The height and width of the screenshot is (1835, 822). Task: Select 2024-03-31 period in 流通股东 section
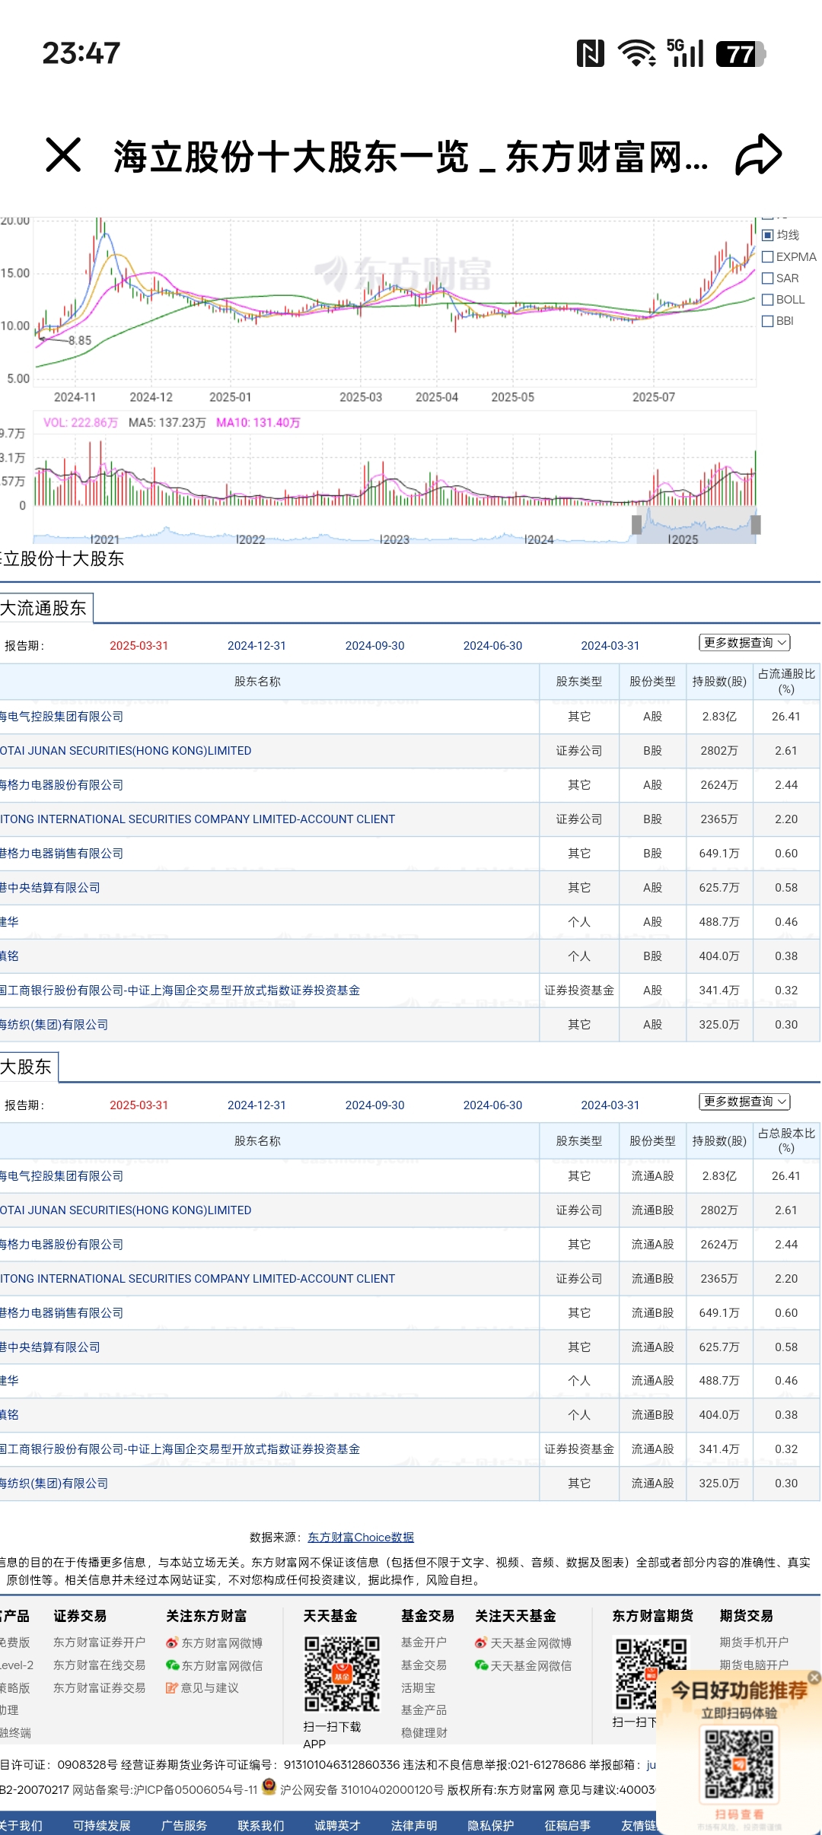click(x=610, y=645)
